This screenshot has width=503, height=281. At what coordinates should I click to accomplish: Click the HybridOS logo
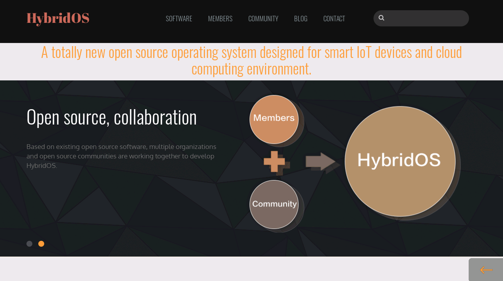point(58,19)
